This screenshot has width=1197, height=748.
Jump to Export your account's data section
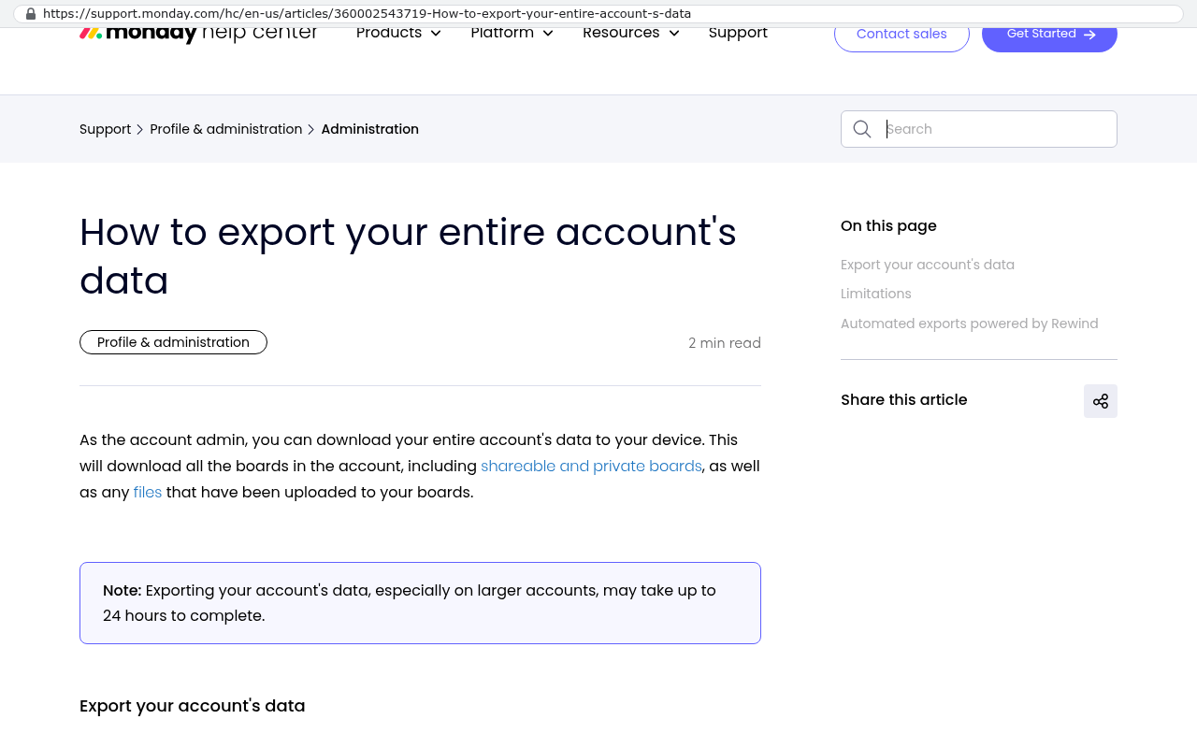(928, 265)
